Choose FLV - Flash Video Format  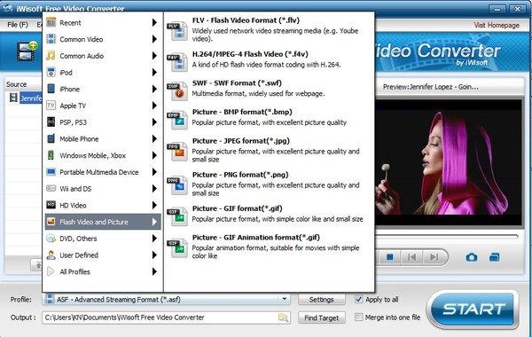269,30
